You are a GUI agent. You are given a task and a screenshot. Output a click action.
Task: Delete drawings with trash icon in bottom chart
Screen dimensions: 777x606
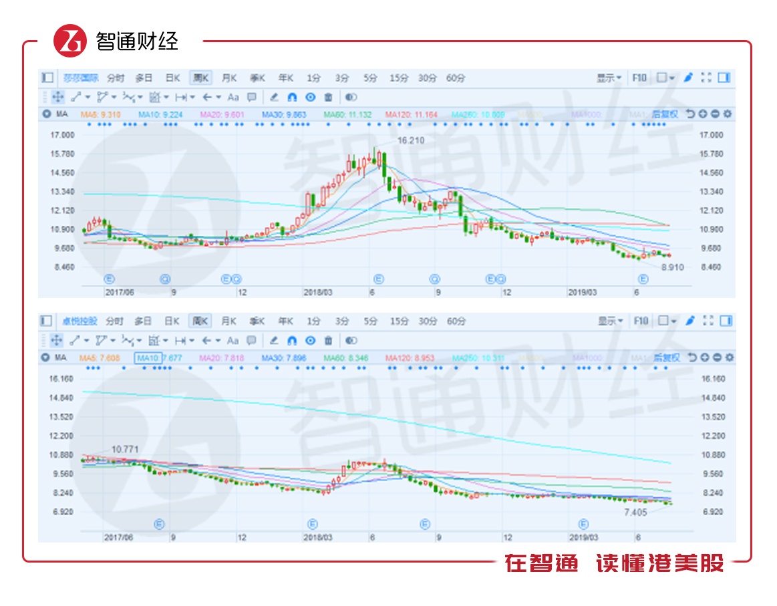click(328, 340)
